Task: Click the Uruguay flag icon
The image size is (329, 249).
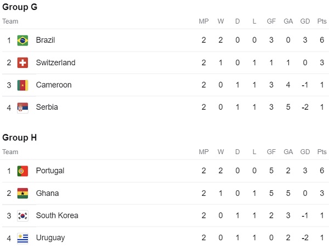Action: point(22,238)
